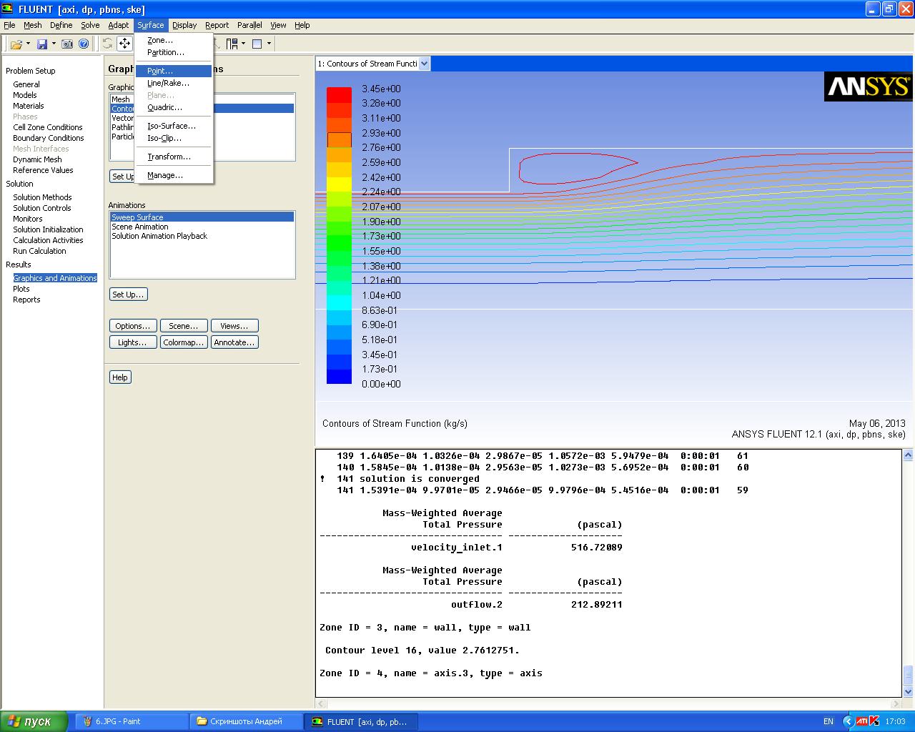This screenshot has width=915, height=732.
Task: Click the FLUENT title bar application icon
Action: pyautogui.click(x=8, y=9)
